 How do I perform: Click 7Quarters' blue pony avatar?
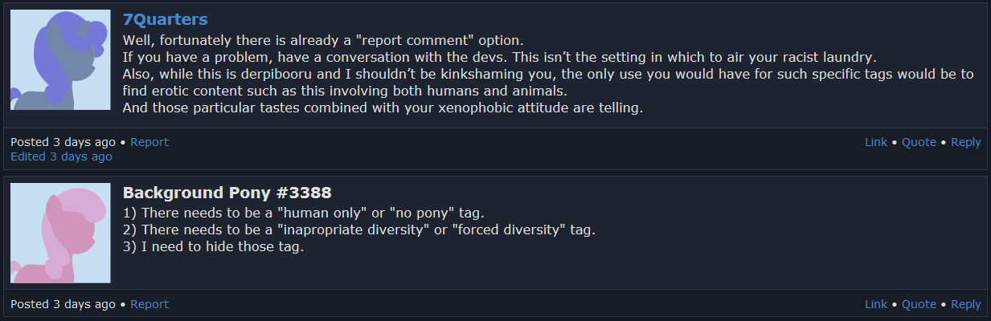click(60, 59)
